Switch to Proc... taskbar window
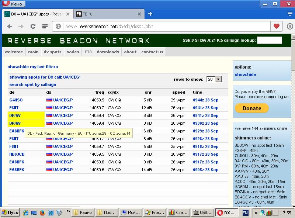This screenshot has height=218, width=295. pyautogui.click(x=155, y=213)
